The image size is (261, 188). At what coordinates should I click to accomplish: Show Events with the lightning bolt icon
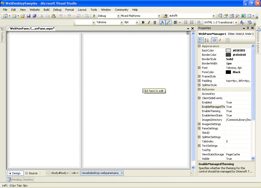tap(220, 40)
